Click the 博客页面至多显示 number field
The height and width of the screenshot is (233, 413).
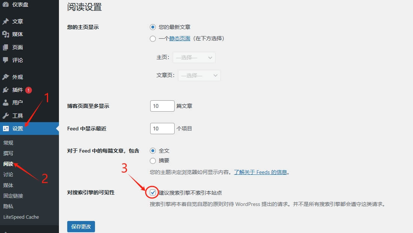162,106
